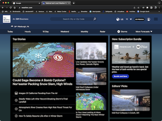This screenshot has height=121, width=162.
Task: Open the account profile icon
Action: (149, 19)
